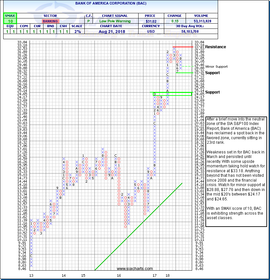
Task: Click the green P value under C.F.
Action: [89, 21]
